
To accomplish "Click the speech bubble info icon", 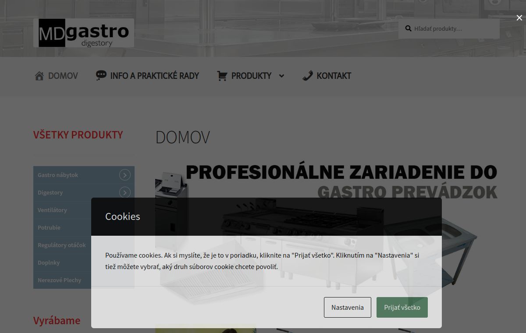I will [101, 76].
